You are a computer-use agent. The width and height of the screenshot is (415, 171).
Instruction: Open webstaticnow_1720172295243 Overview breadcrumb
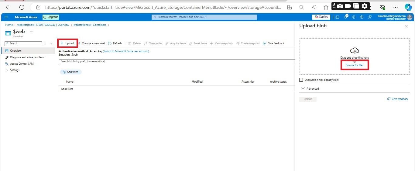coord(43,25)
